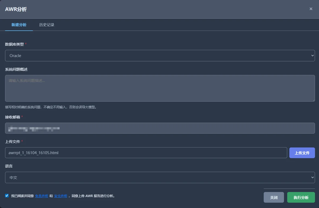Start analysis with the 执行分析 button
This screenshot has height=208, width=319.
tap(301, 197)
